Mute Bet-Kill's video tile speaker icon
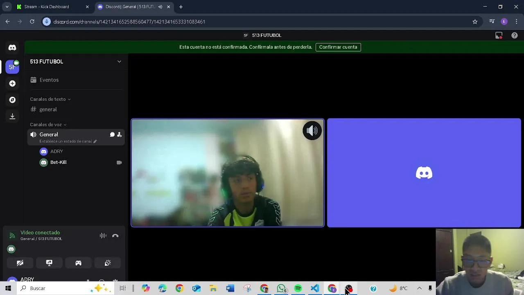Image resolution: width=524 pixels, height=295 pixels. point(312,131)
